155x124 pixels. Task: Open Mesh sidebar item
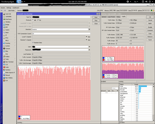(x=7, y=33)
